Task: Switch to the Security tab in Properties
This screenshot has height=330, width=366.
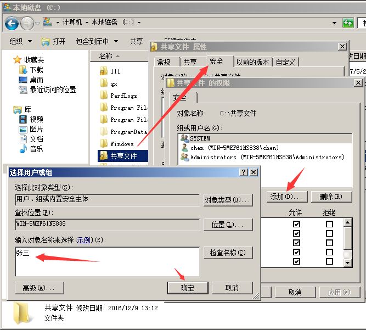Action: (x=216, y=61)
